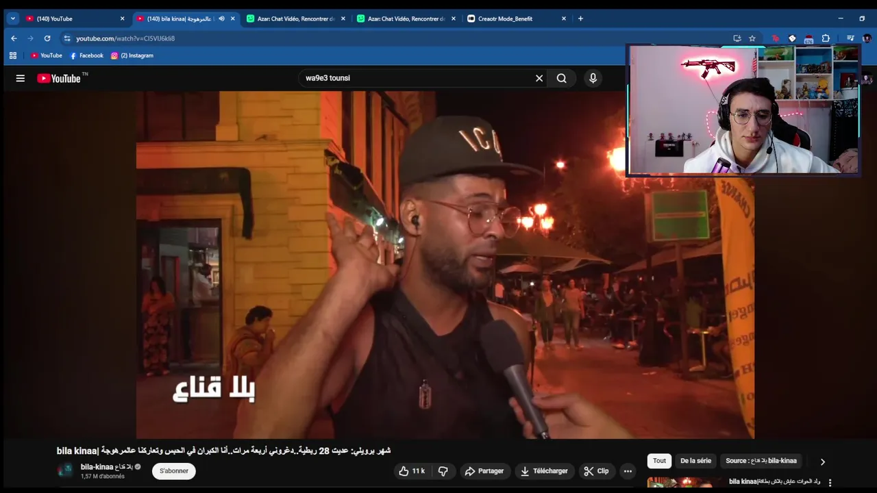Open the extension showing badge 676
Viewport: 877px width, 493px height.
tap(808, 39)
